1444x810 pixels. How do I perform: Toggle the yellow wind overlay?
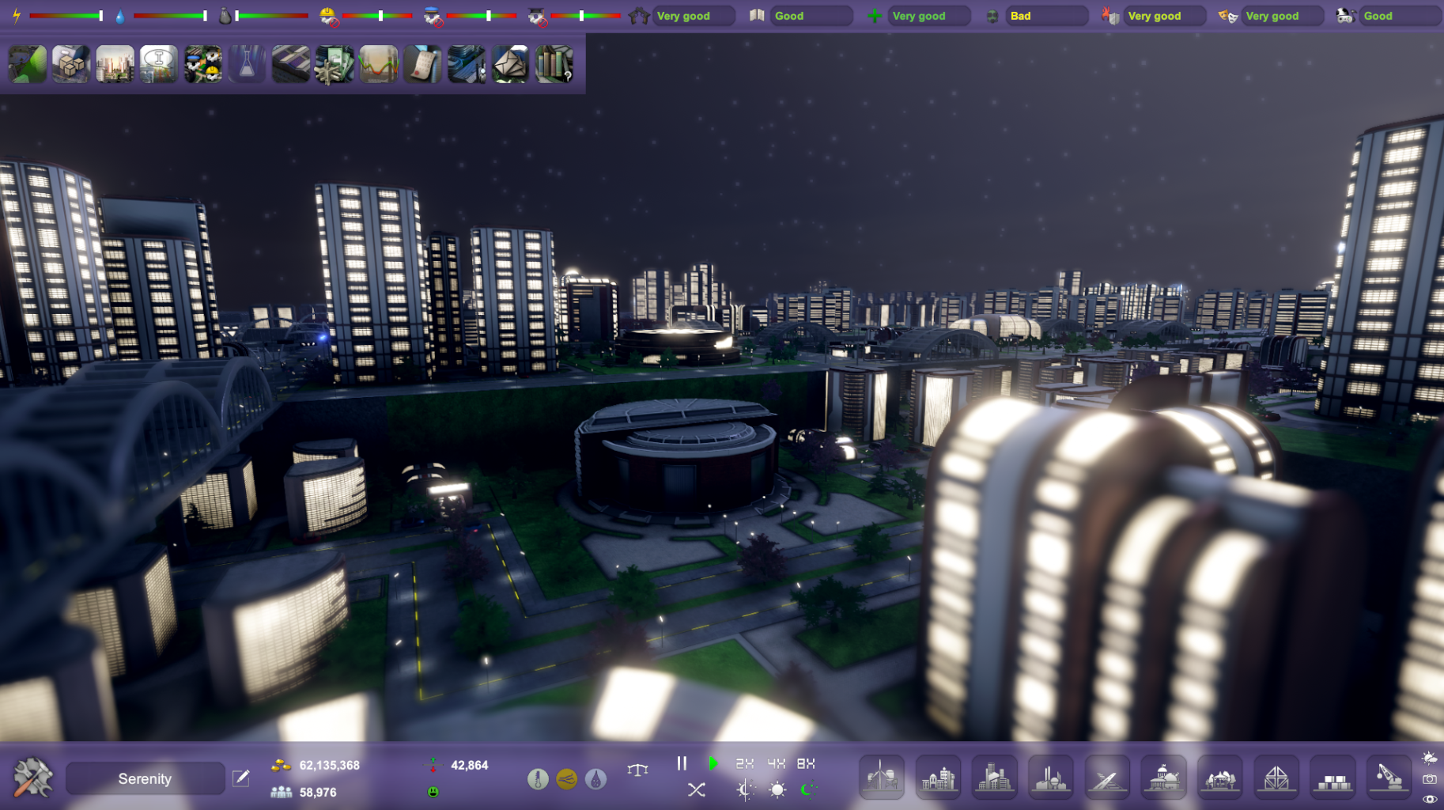click(567, 779)
